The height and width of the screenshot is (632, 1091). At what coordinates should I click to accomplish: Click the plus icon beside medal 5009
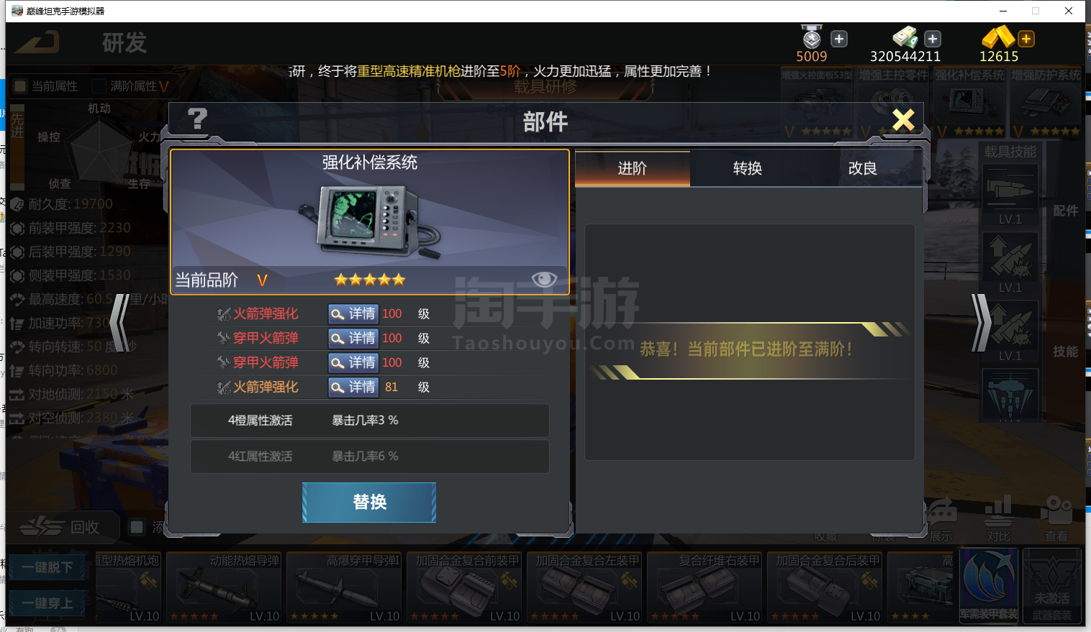click(839, 39)
